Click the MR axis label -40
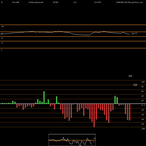Image resolution: width=146 pixels, height=146 pixels. pos(142,115)
